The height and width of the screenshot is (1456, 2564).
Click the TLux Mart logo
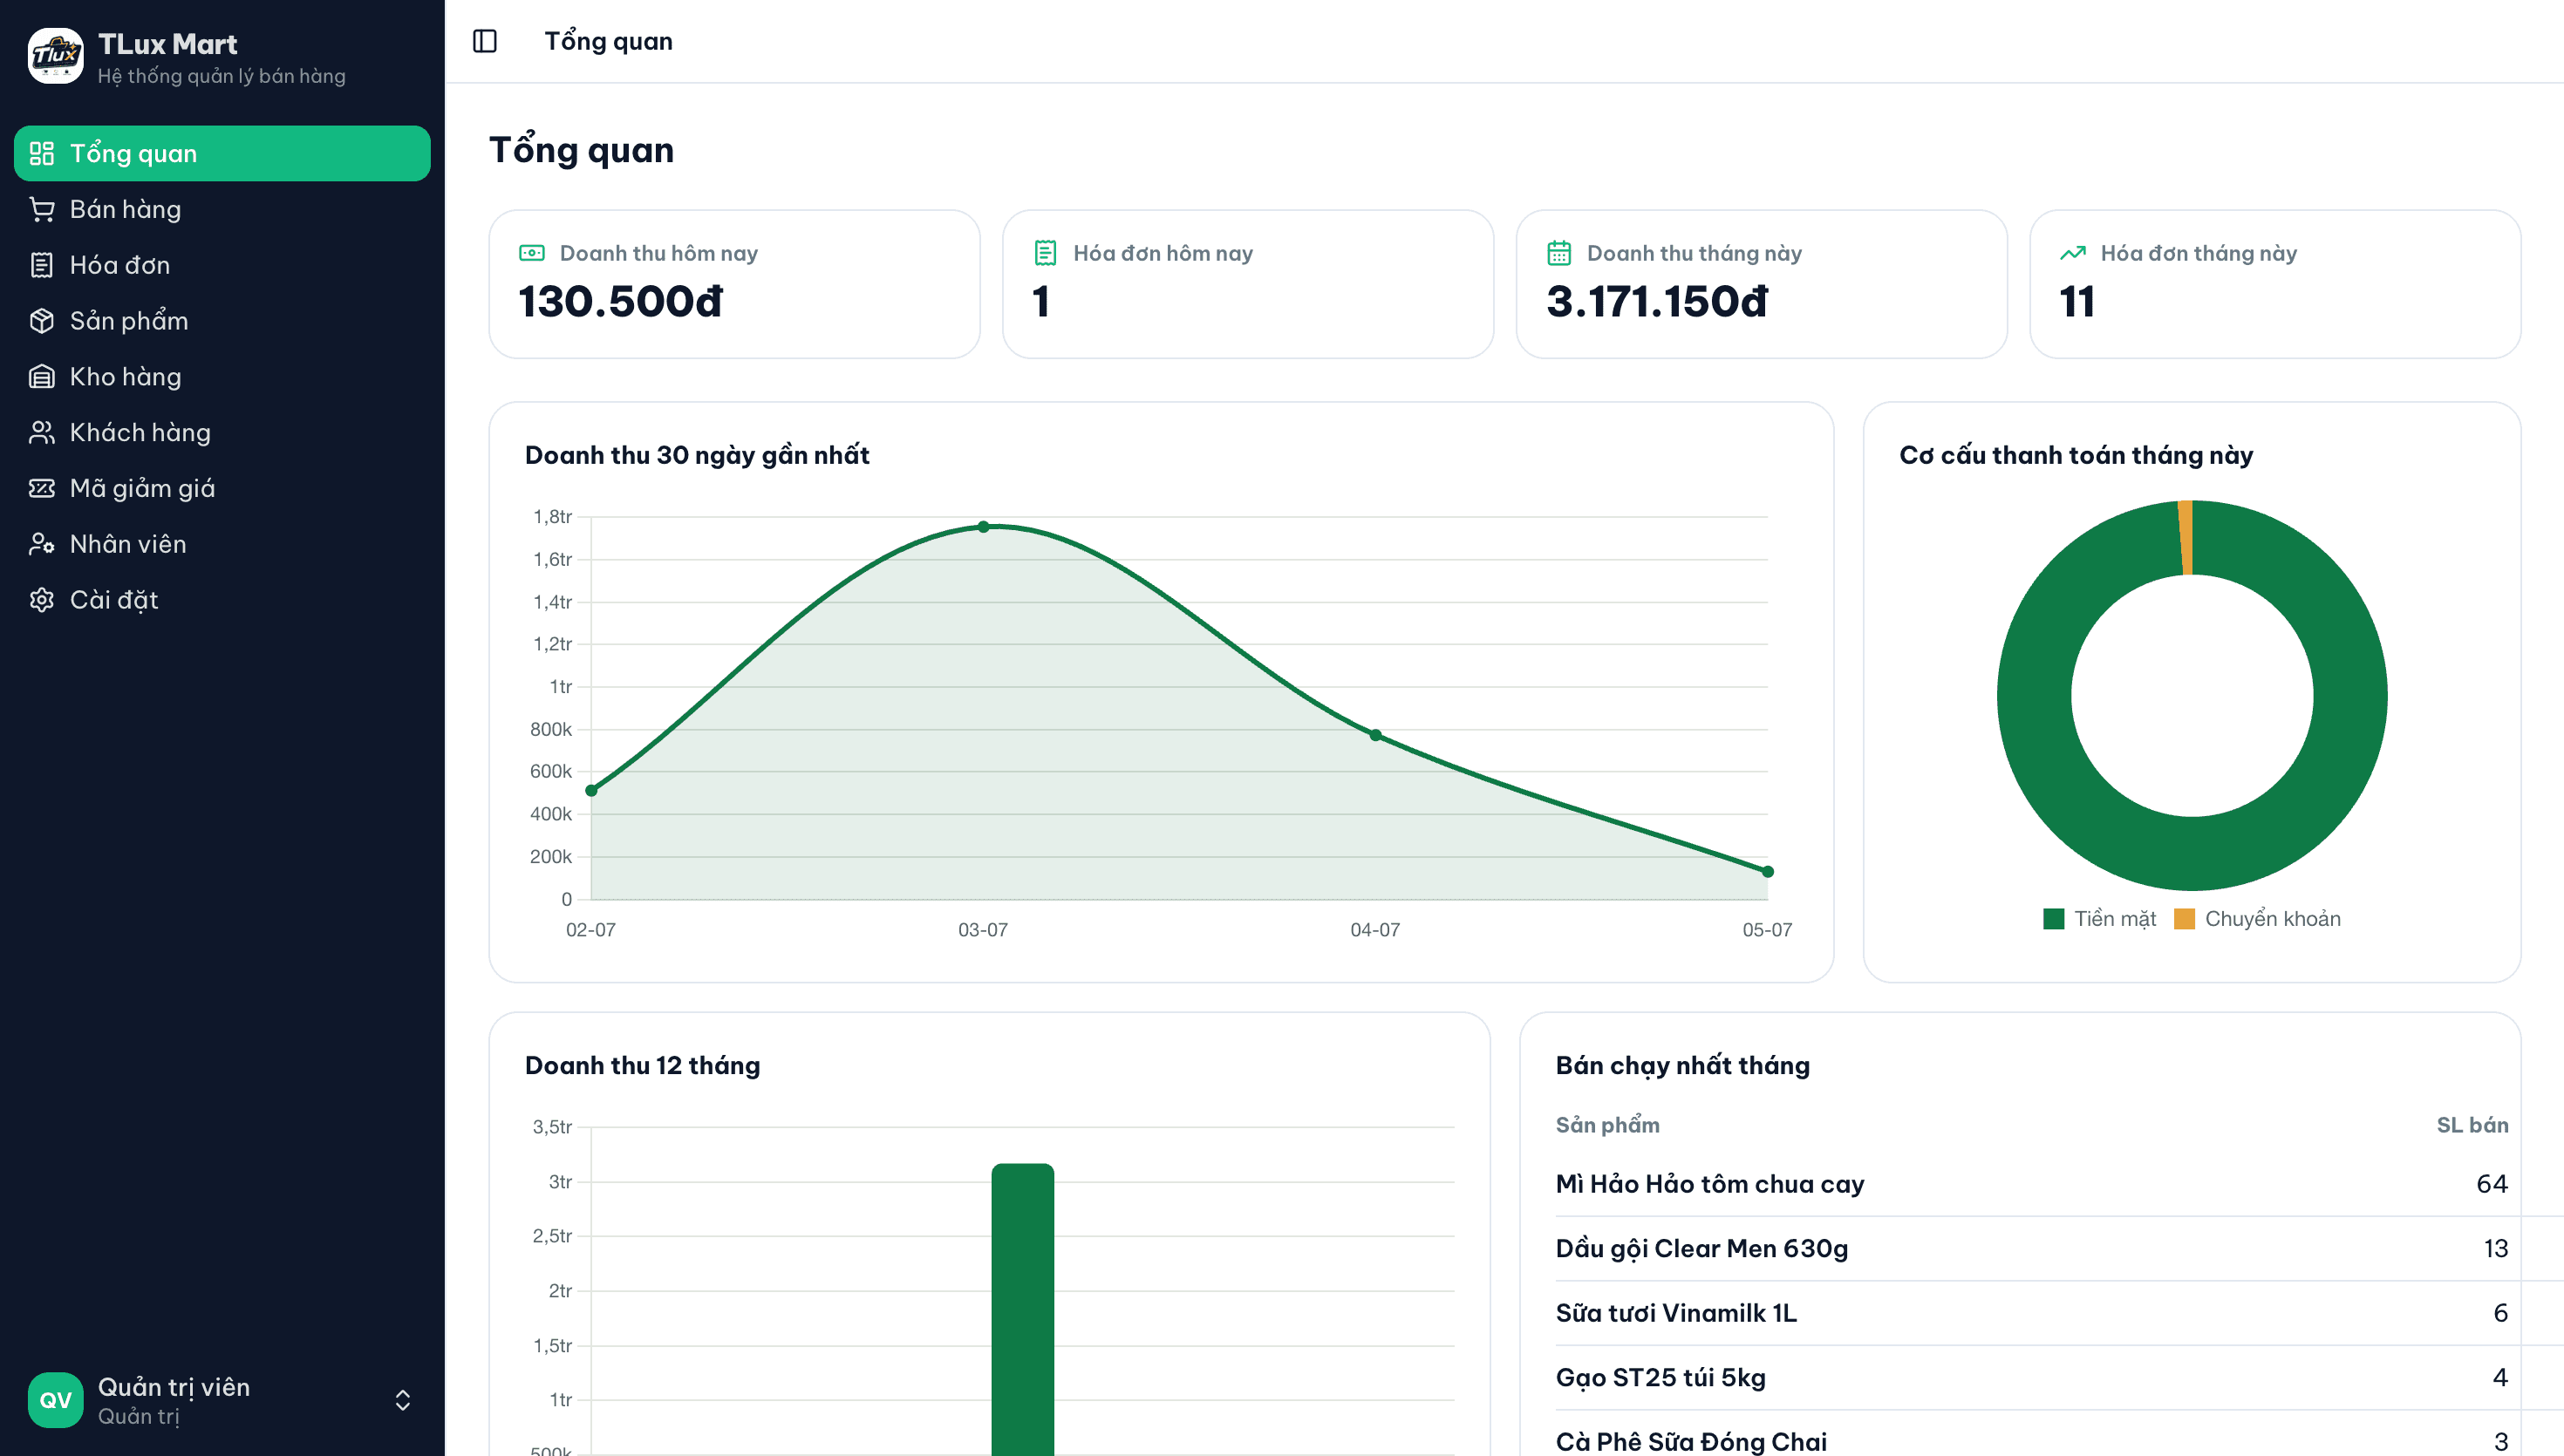coord(55,56)
